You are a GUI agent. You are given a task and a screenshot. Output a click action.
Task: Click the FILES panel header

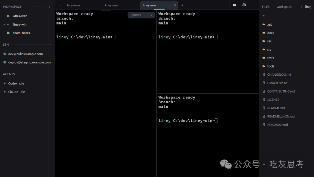[266, 7]
